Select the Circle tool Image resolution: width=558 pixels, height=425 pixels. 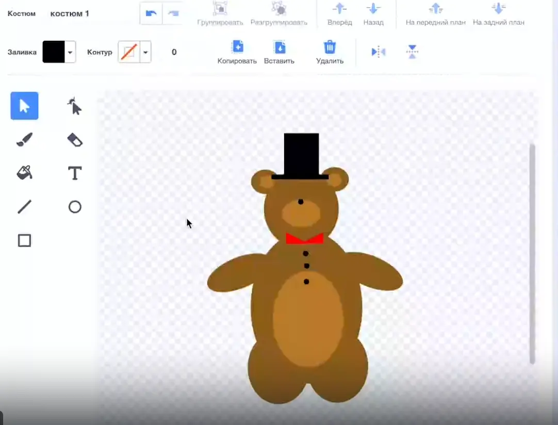pyautogui.click(x=75, y=207)
